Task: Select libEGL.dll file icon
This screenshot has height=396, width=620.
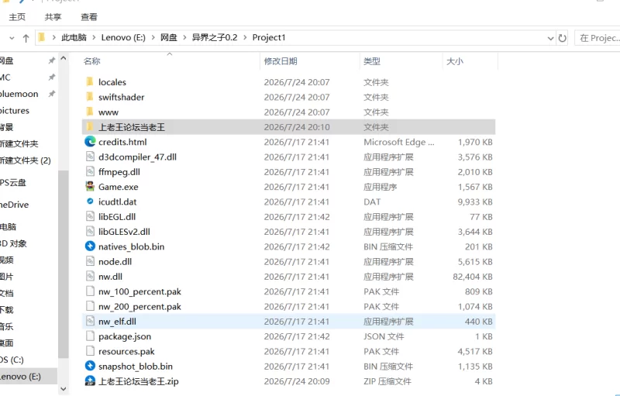Action: click(90, 216)
